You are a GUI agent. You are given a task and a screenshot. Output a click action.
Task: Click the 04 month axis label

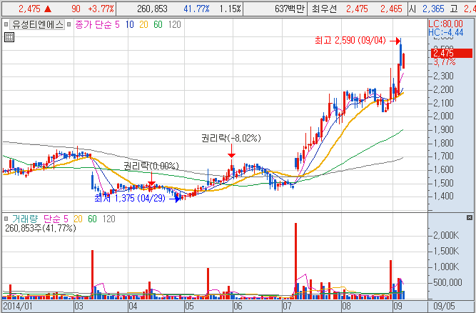[x=133, y=306]
